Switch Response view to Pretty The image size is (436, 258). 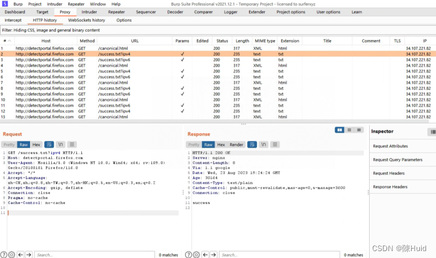tap(194, 145)
